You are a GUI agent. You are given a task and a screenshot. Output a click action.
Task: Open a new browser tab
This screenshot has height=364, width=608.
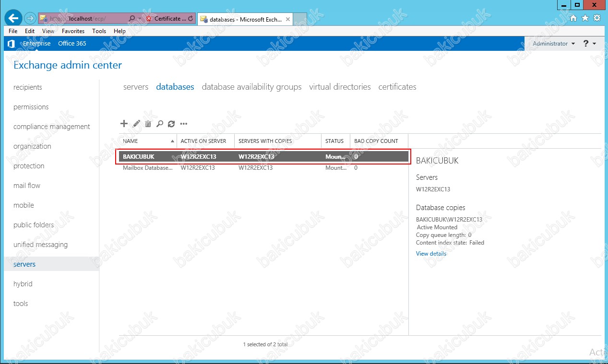click(x=300, y=19)
